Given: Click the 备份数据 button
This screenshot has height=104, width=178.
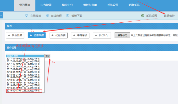Looking at the screenshot, I should [x=15, y=35].
